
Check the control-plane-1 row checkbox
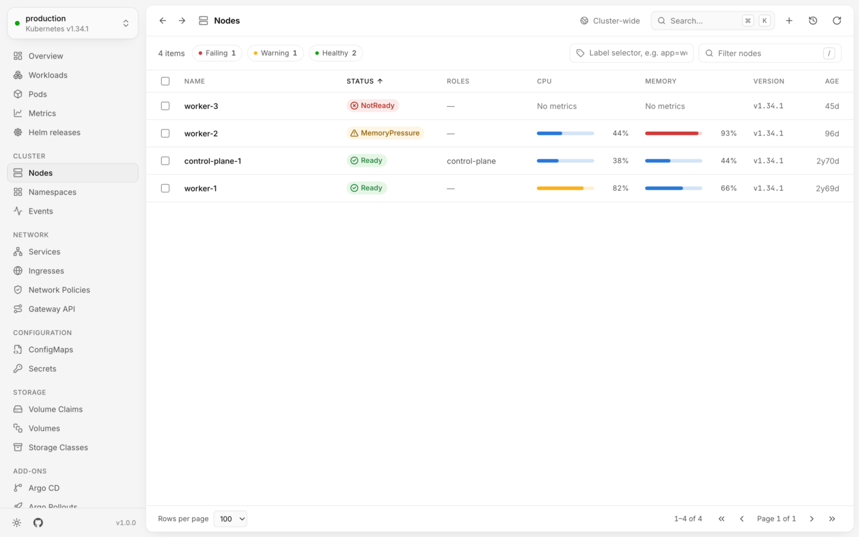(165, 161)
